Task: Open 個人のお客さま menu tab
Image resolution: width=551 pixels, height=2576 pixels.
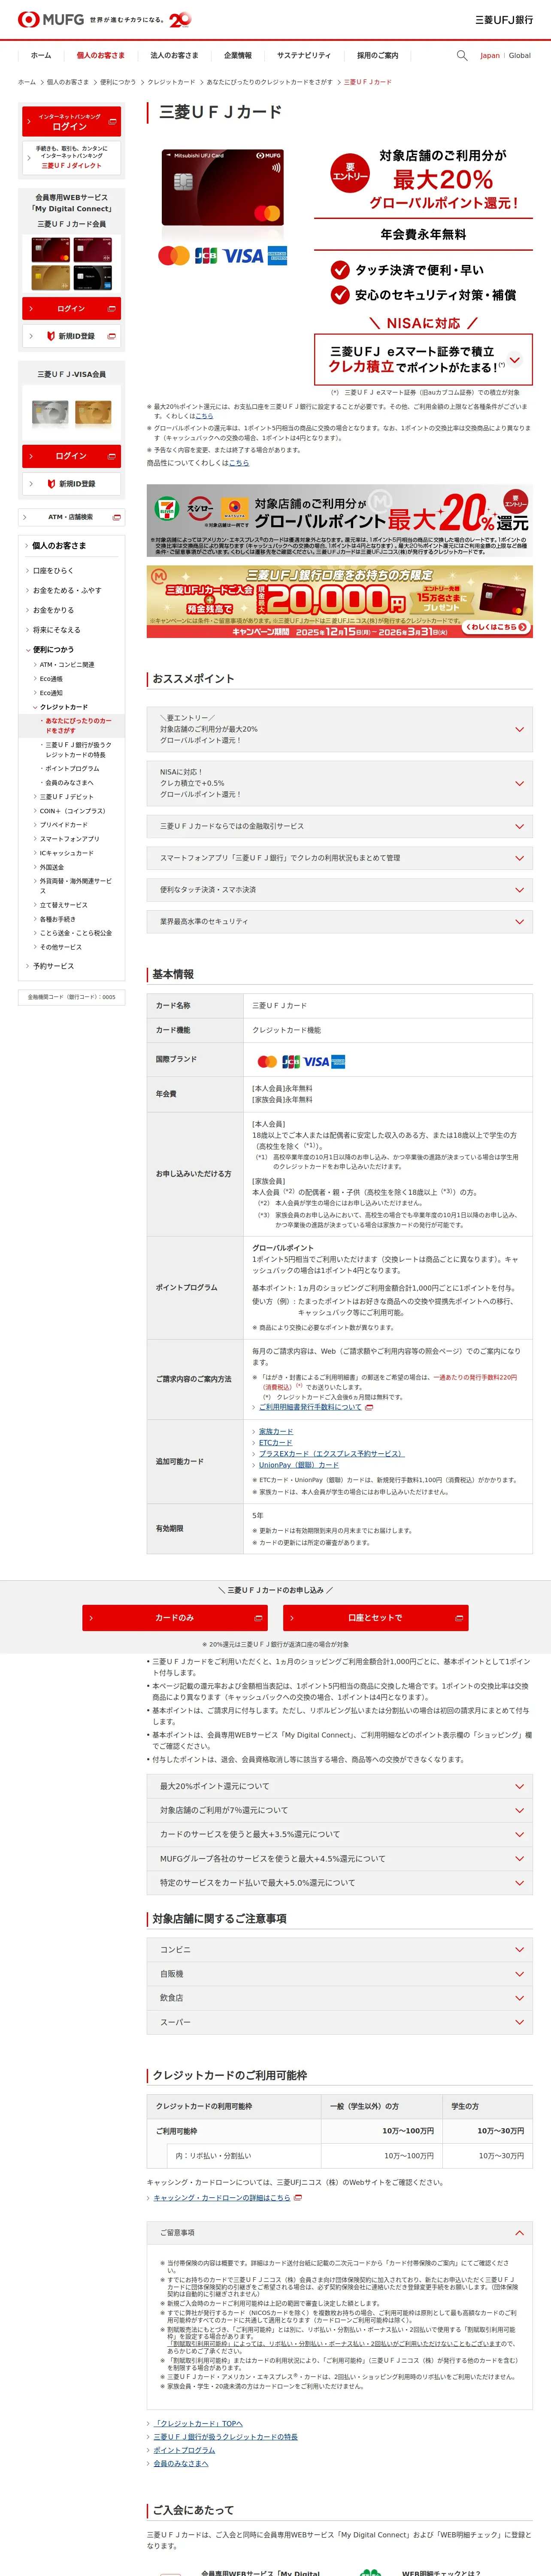Action: click(101, 56)
